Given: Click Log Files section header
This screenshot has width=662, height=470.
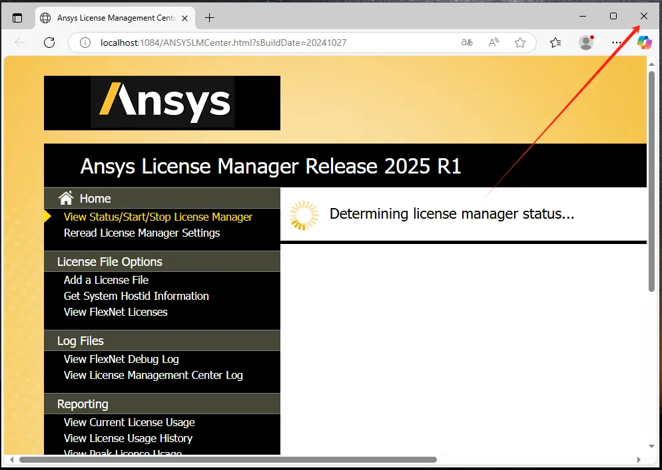Looking at the screenshot, I should click(x=162, y=340).
